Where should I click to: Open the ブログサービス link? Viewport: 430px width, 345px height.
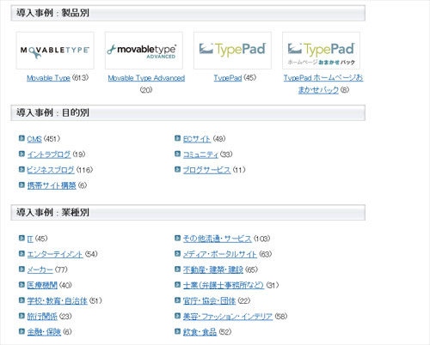coord(206,170)
